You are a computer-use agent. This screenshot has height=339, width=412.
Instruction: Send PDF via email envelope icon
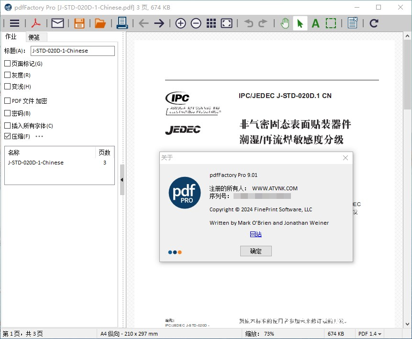coord(57,23)
